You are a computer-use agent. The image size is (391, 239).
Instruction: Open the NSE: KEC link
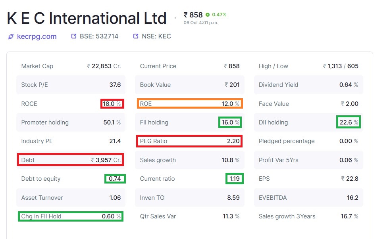click(x=156, y=36)
